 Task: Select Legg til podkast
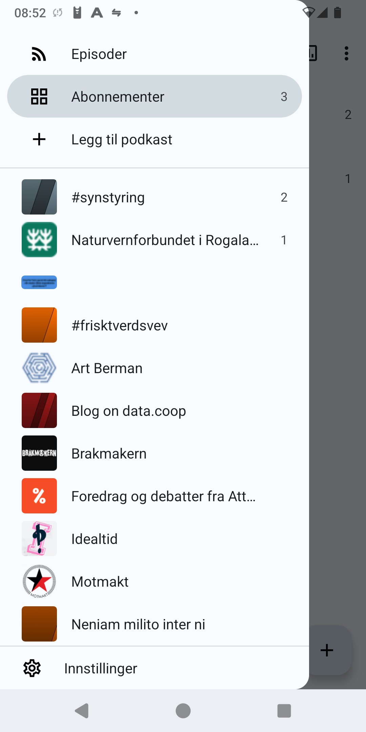click(x=122, y=140)
